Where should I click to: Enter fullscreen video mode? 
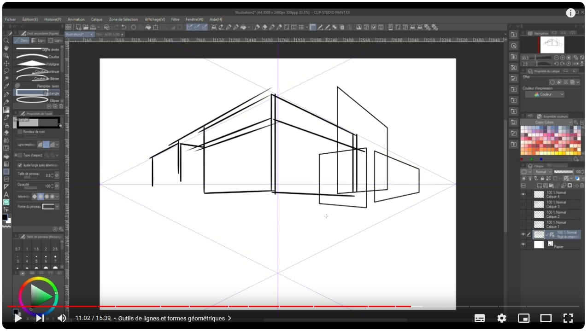click(568, 318)
